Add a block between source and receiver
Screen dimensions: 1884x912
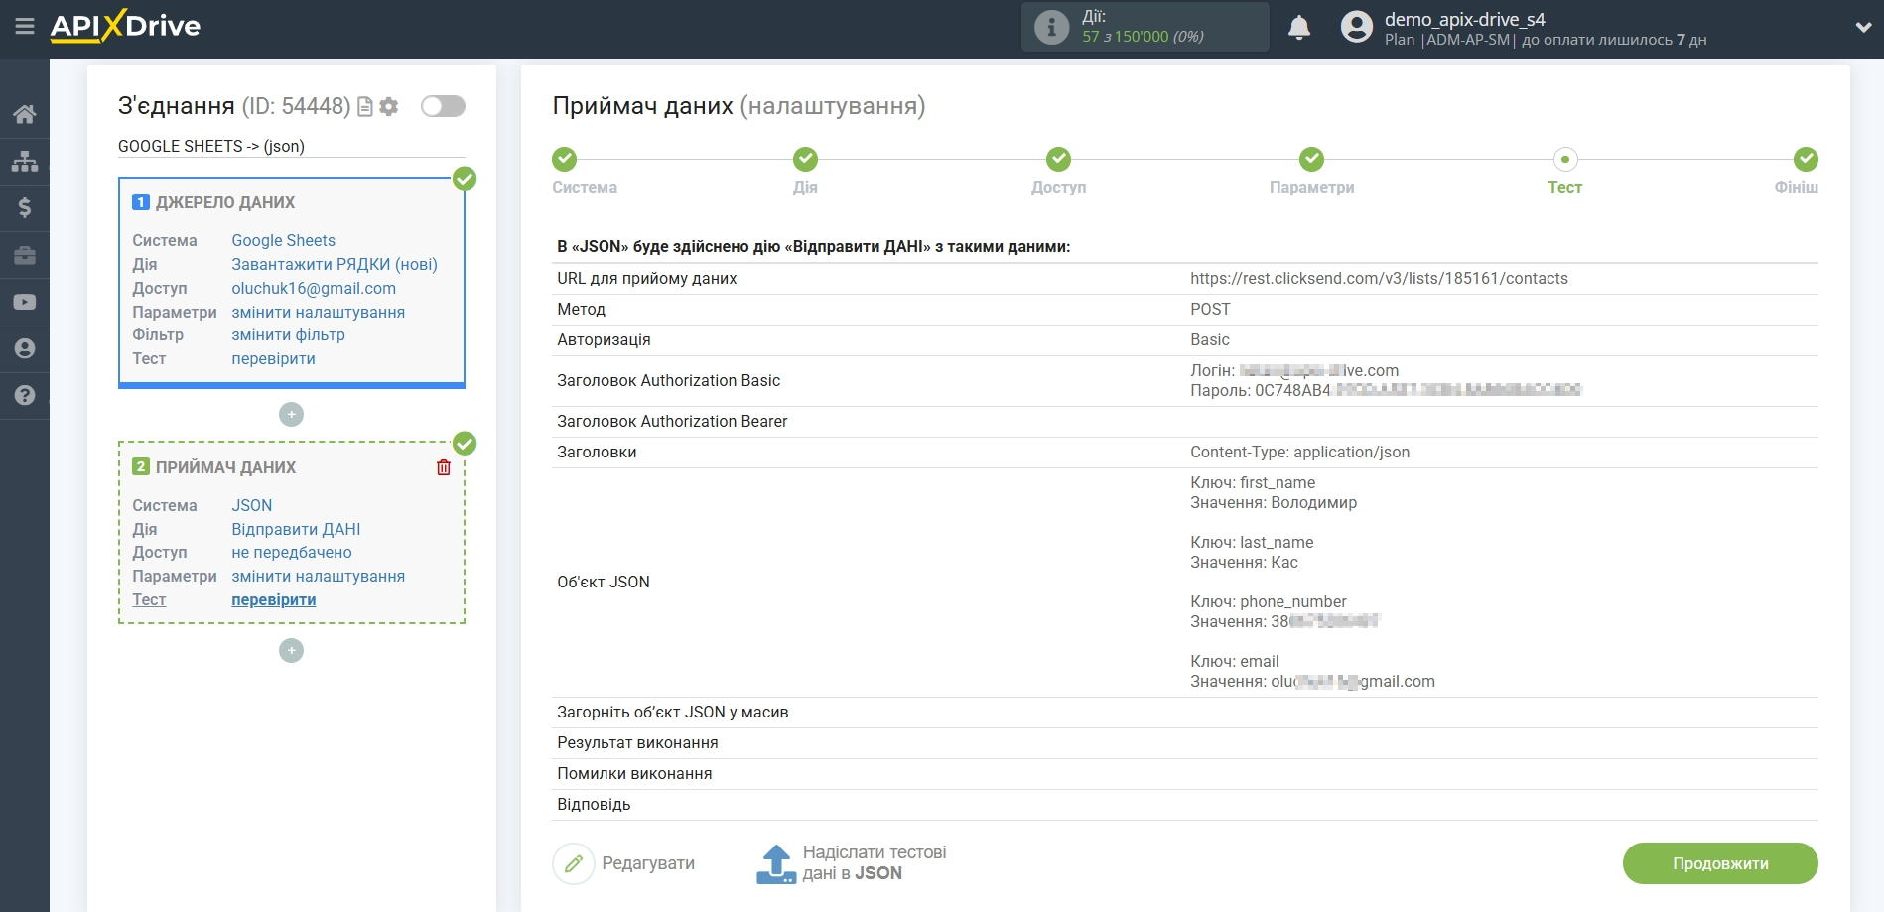(291, 414)
